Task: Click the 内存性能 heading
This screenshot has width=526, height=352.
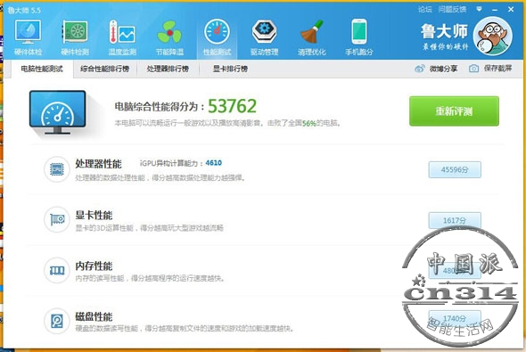Action: (x=94, y=266)
